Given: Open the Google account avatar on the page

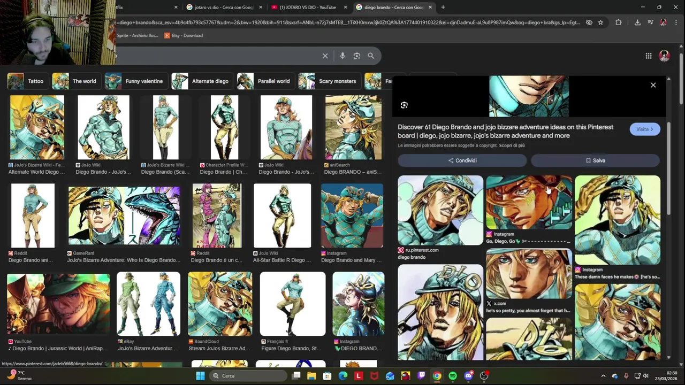Looking at the screenshot, I should [664, 56].
